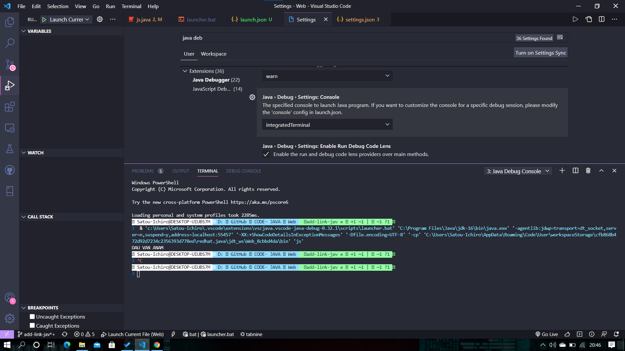Image resolution: width=625 pixels, height=351 pixels.
Task: Click Turn on Settings Sync button
Action: tap(540, 53)
